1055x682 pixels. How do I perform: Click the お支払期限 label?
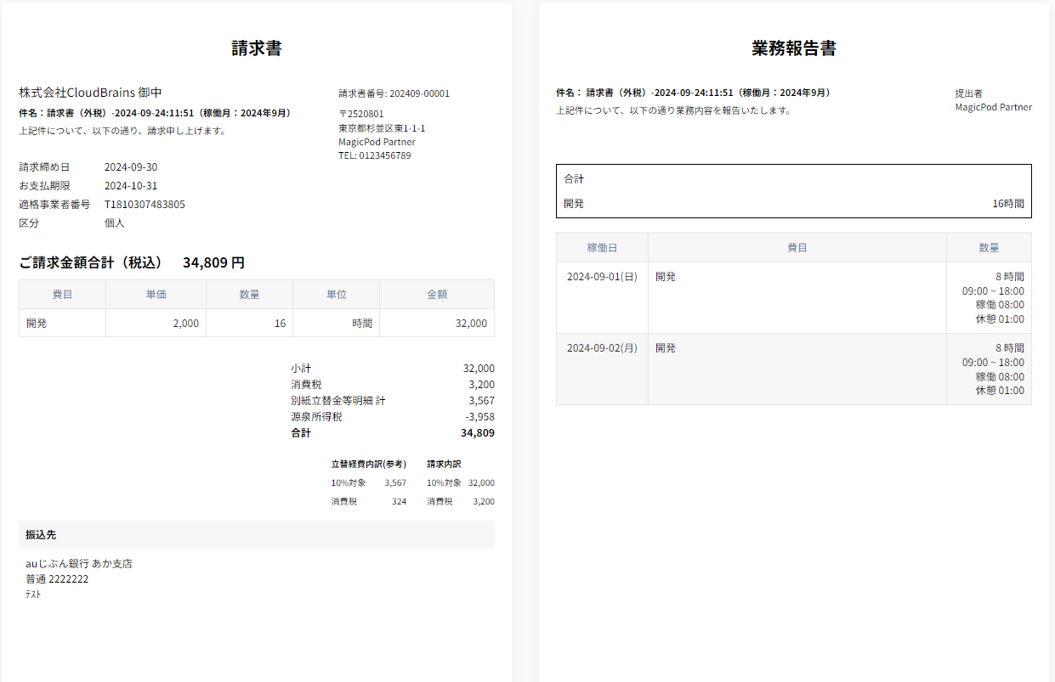44,186
